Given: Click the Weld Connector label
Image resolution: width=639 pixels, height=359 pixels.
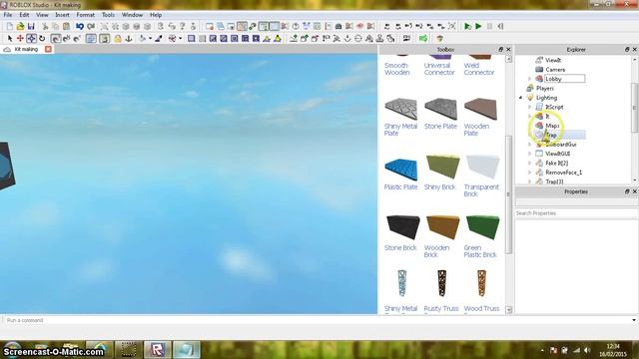Looking at the screenshot, I should [479, 69].
